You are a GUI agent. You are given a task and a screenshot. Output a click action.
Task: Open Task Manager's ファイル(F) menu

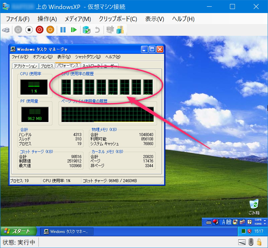pos(20,57)
